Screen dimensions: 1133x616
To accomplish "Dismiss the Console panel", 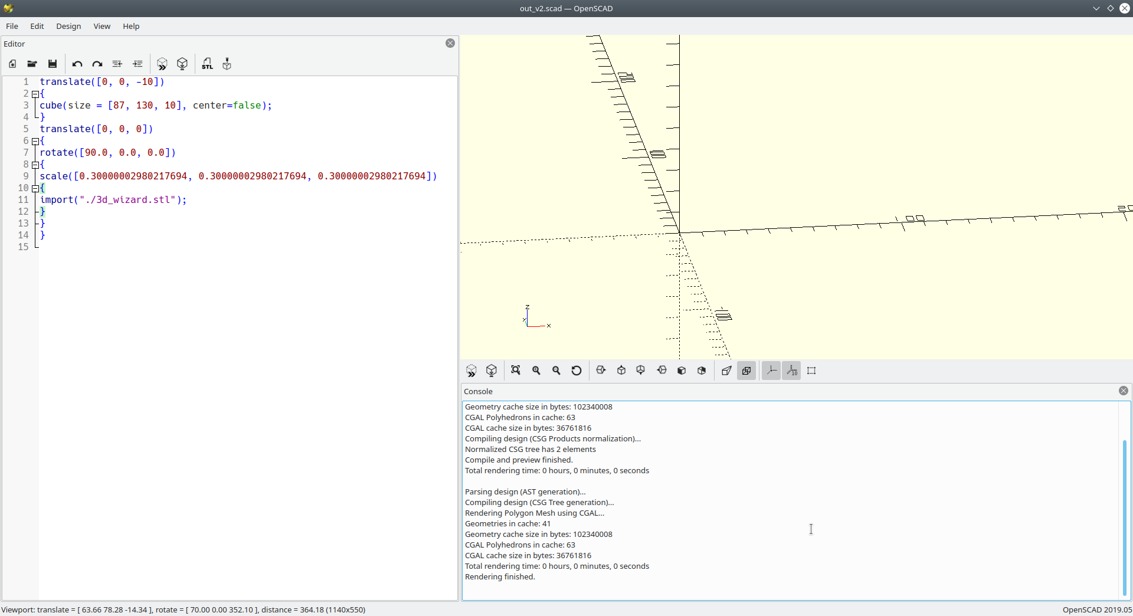I will [1123, 391].
